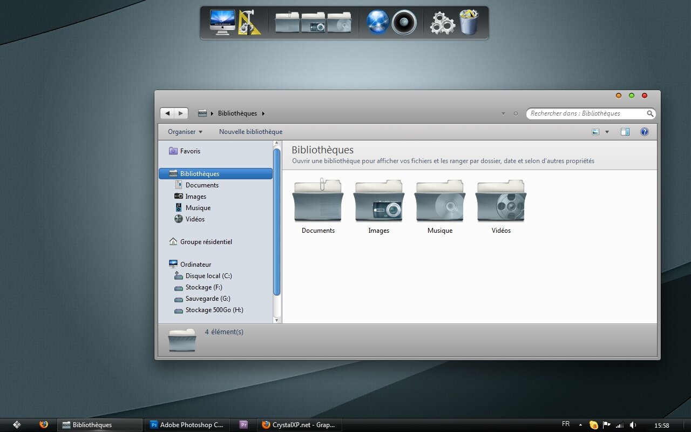The image size is (691, 432).
Task: Toggle the preview pane button
Action: [625, 132]
